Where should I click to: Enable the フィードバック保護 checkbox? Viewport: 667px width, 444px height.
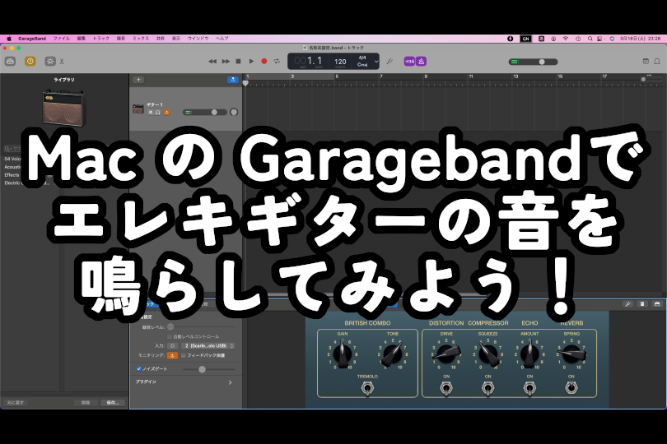coord(184,355)
